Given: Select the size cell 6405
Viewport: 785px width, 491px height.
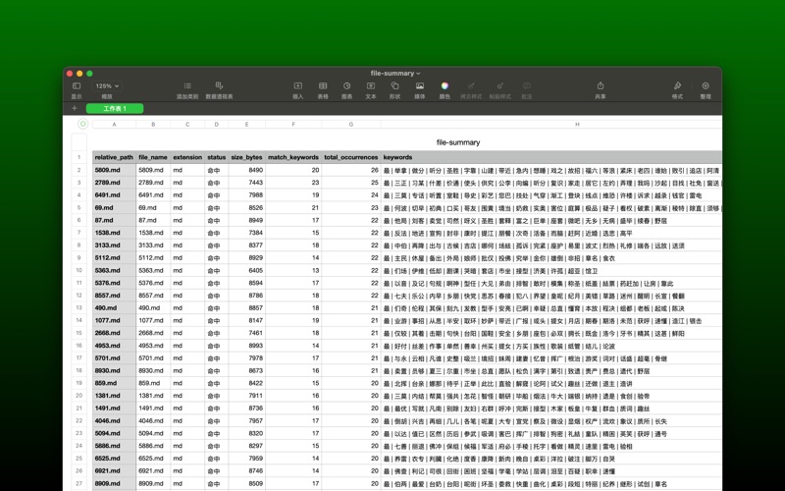Looking at the screenshot, I should pyautogui.click(x=247, y=271).
